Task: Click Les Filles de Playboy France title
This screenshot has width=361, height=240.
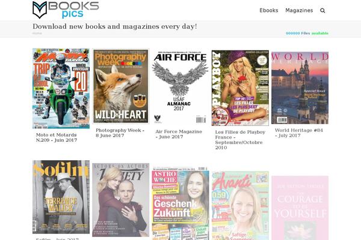Action: [x=240, y=140]
